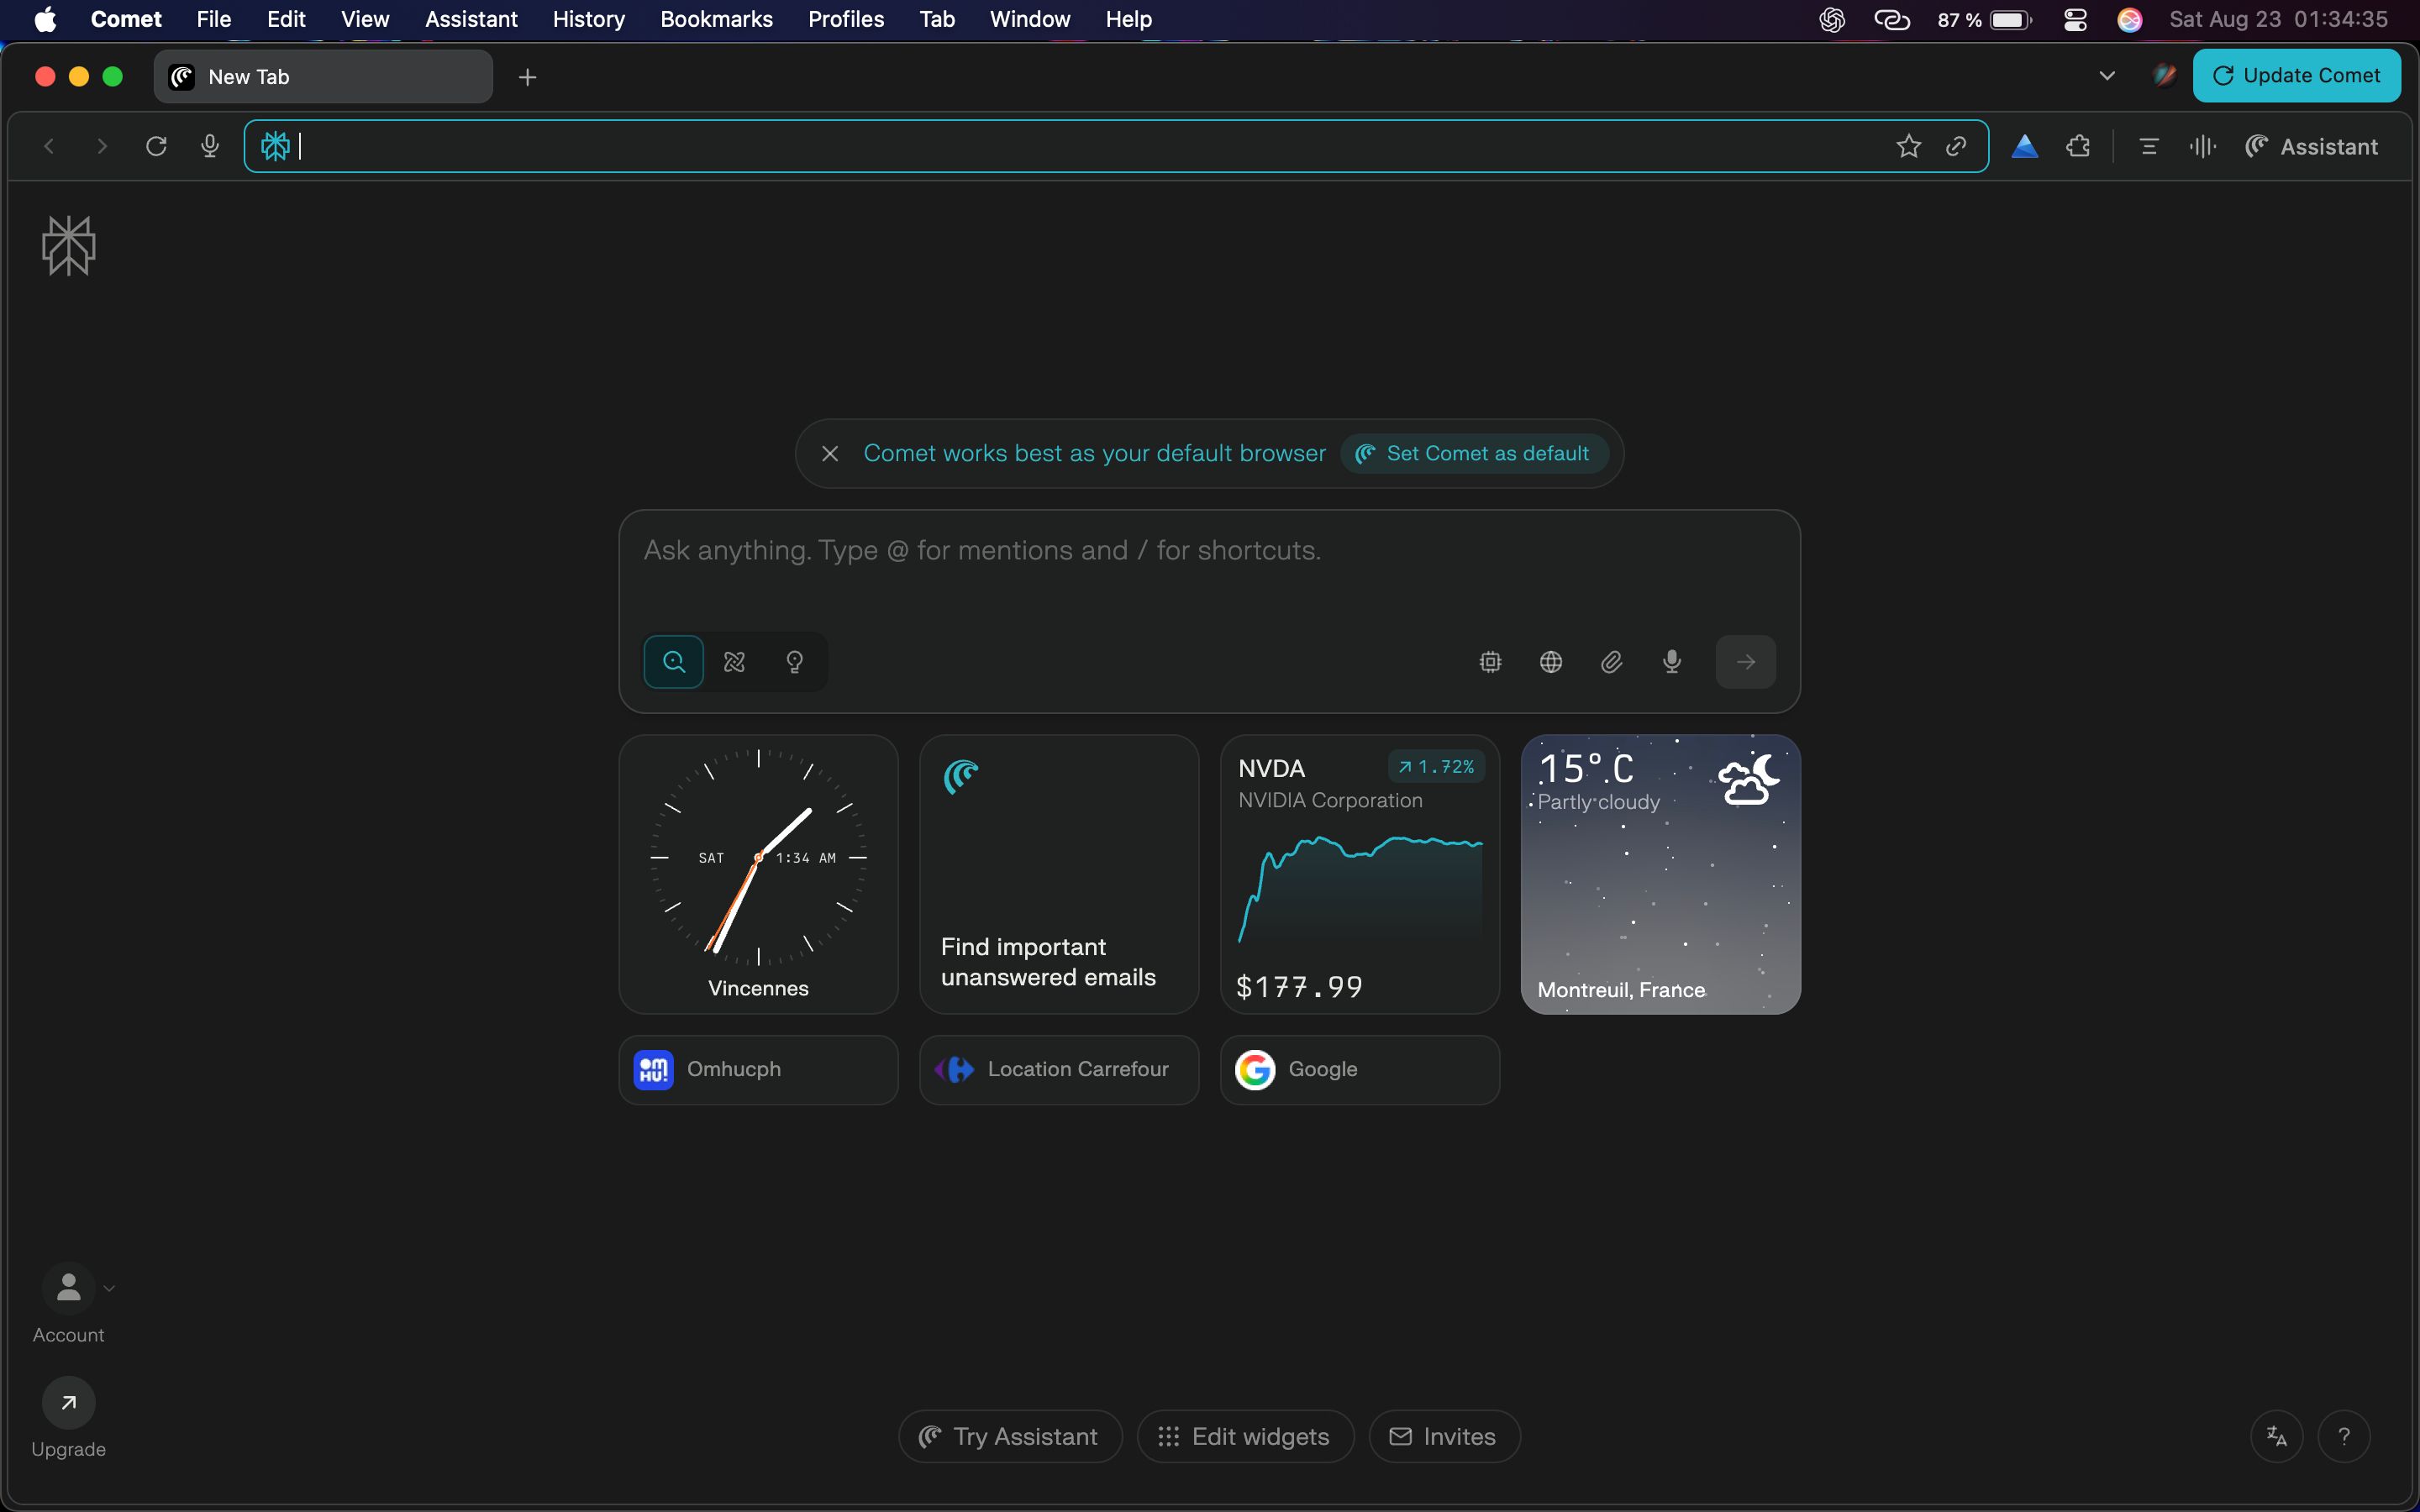Open the File menu
Image resolution: width=2420 pixels, height=1512 pixels.
pyautogui.click(x=214, y=19)
